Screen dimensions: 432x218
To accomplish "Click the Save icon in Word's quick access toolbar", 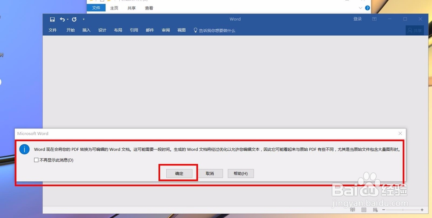I will (x=52, y=19).
